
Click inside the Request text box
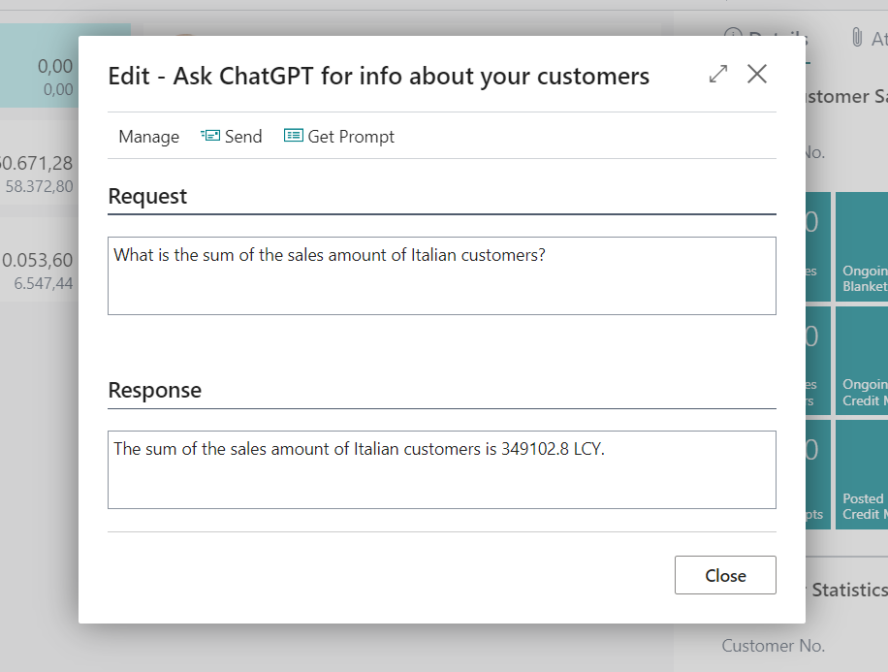coord(442,276)
